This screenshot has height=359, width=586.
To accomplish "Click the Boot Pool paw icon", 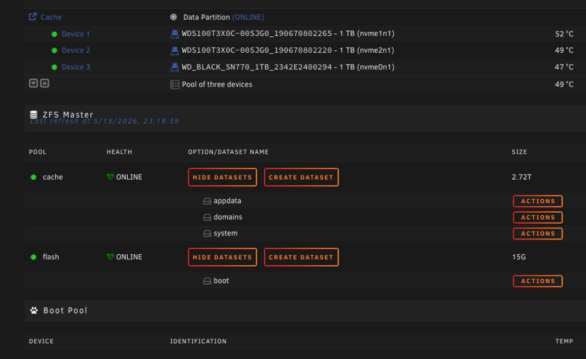I will (x=34, y=310).
